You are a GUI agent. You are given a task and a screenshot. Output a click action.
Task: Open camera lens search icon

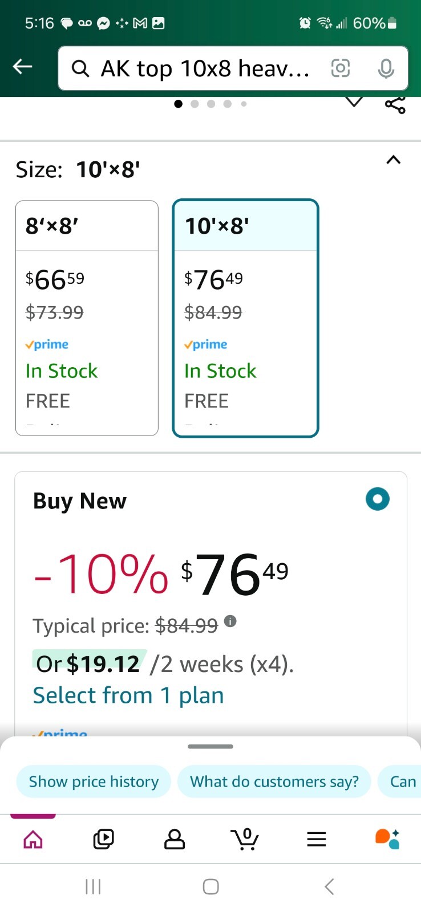tap(341, 68)
